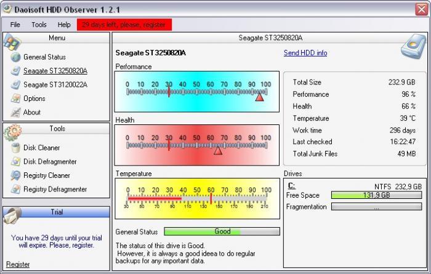Image resolution: width=431 pixels, height=274 pixels.
Task: Click the bold 'Seagate ST3250820A' heading
Action: pos(151,53)
